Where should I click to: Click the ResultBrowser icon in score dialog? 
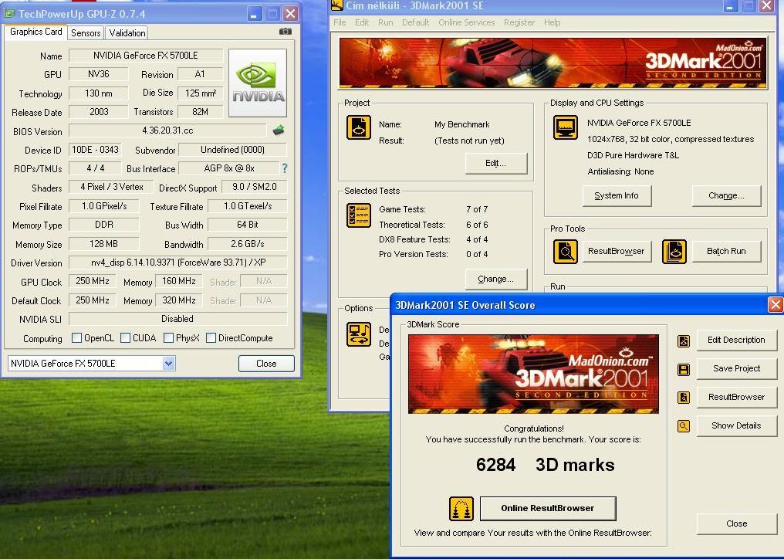tap(684, 398)
